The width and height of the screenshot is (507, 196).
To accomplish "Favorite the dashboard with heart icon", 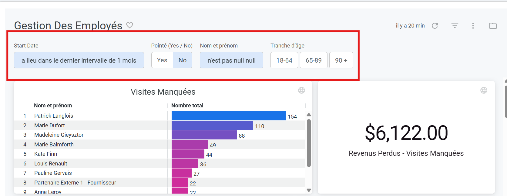I will [x=129, y=25].
